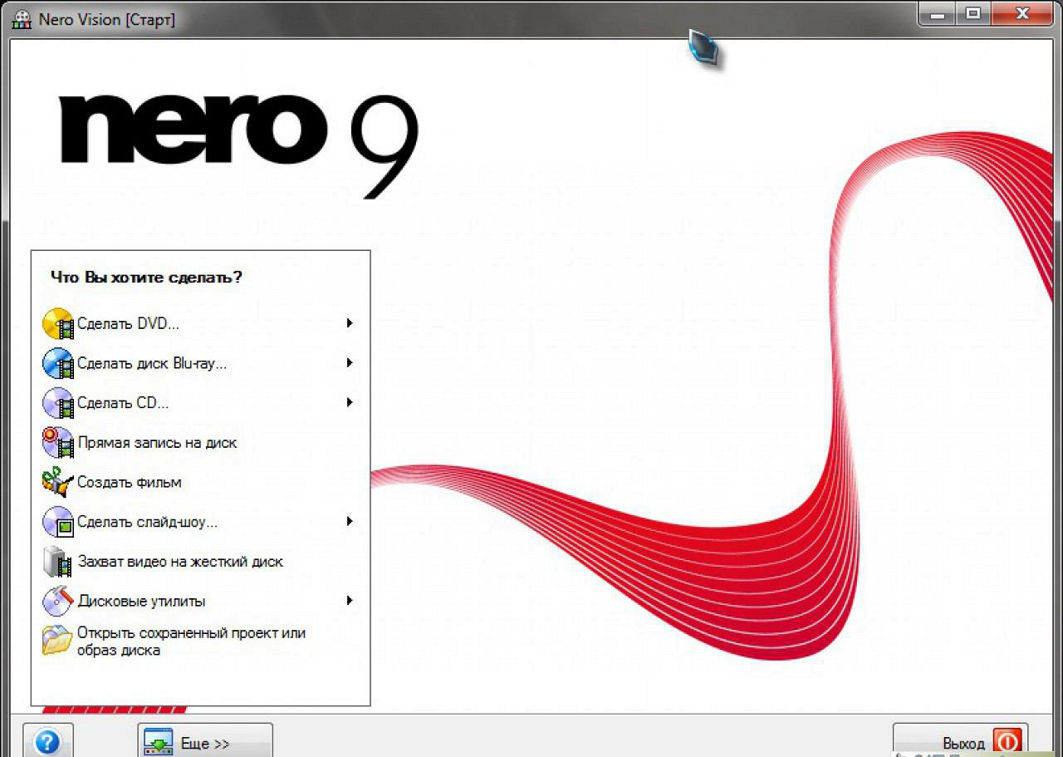The width and height of the screenshot is (1063, 757).
Task: Click the folder icon for Открыть сохраненный проект
Action: [58, 641]
